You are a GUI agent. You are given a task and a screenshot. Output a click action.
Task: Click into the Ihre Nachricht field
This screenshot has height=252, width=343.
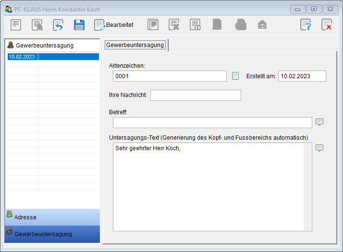pyautogui.click(x=196, y=95)
